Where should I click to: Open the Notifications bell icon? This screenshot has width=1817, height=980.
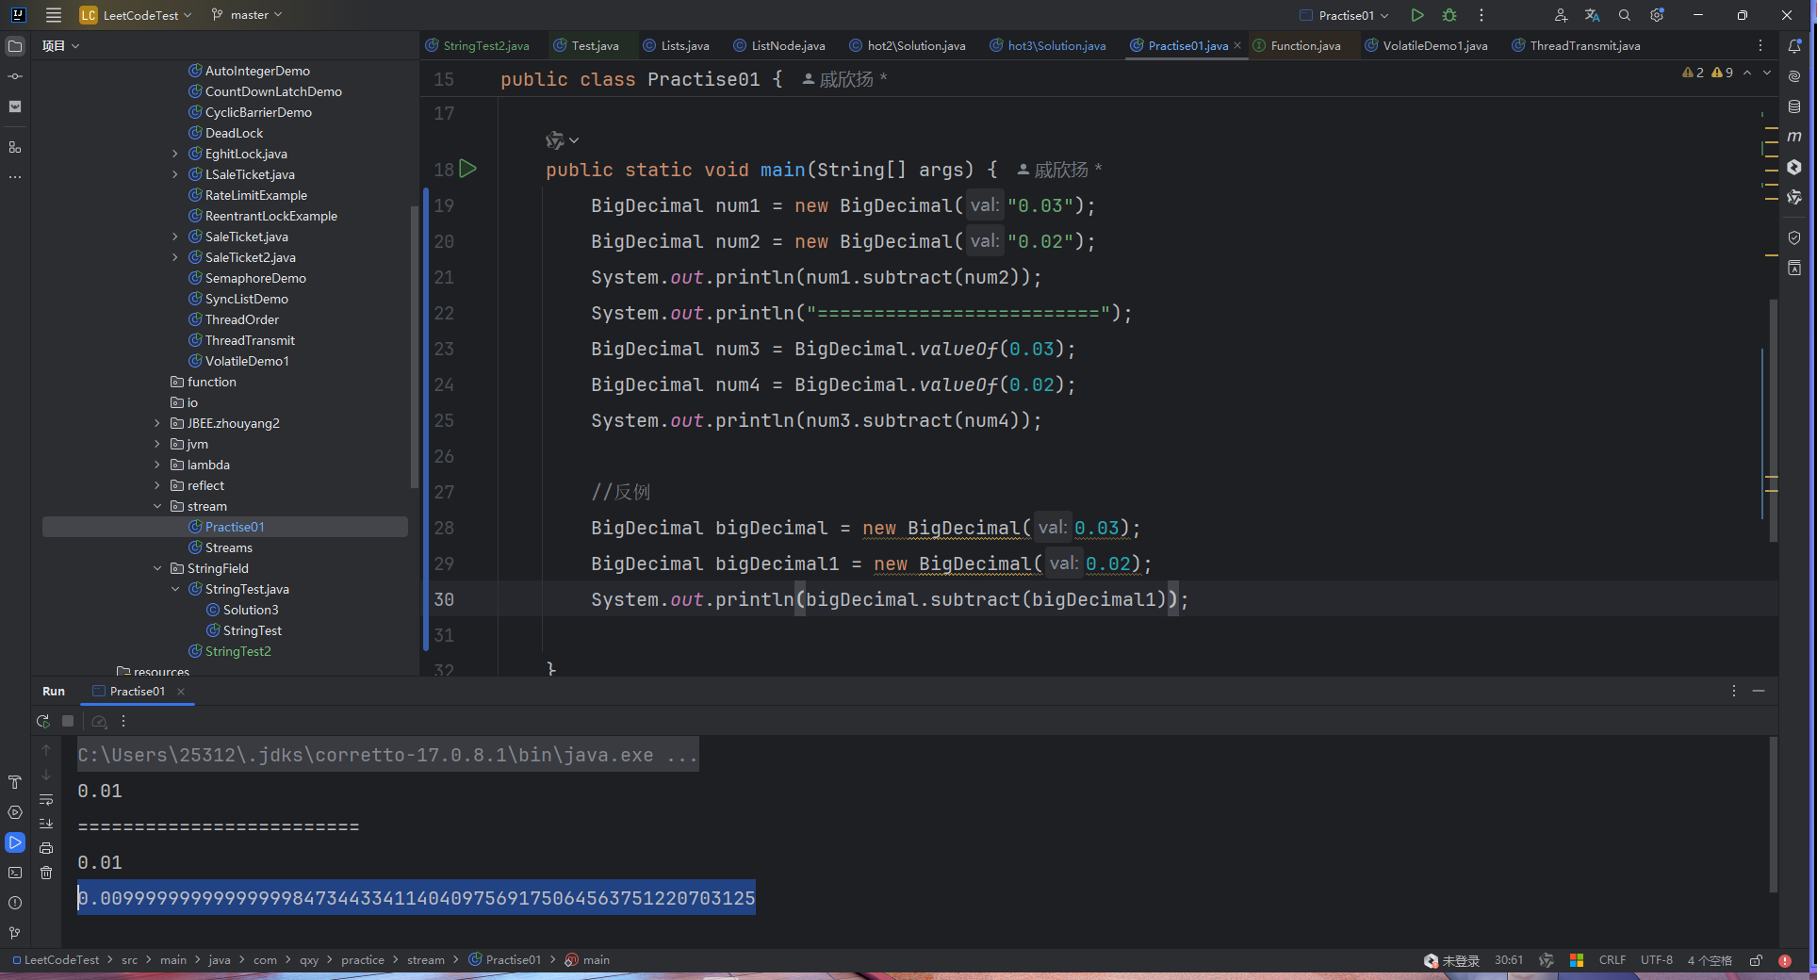[1794, 46]
